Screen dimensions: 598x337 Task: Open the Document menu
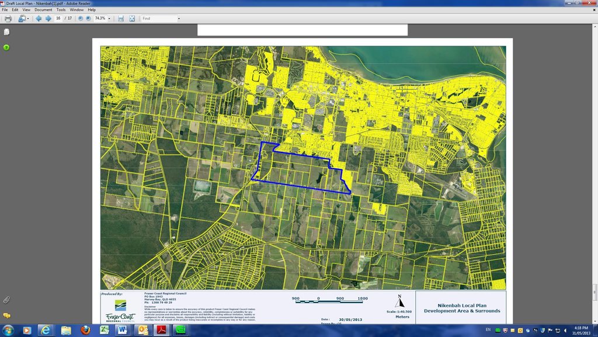tap(43, 10)
